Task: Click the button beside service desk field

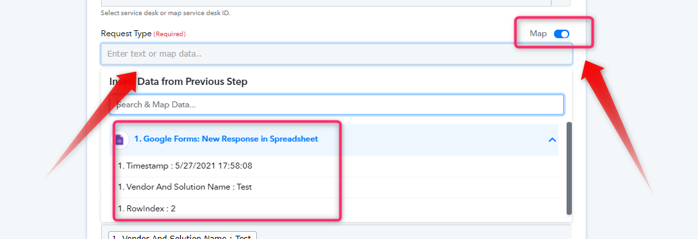Action: [x=561, y=3]
